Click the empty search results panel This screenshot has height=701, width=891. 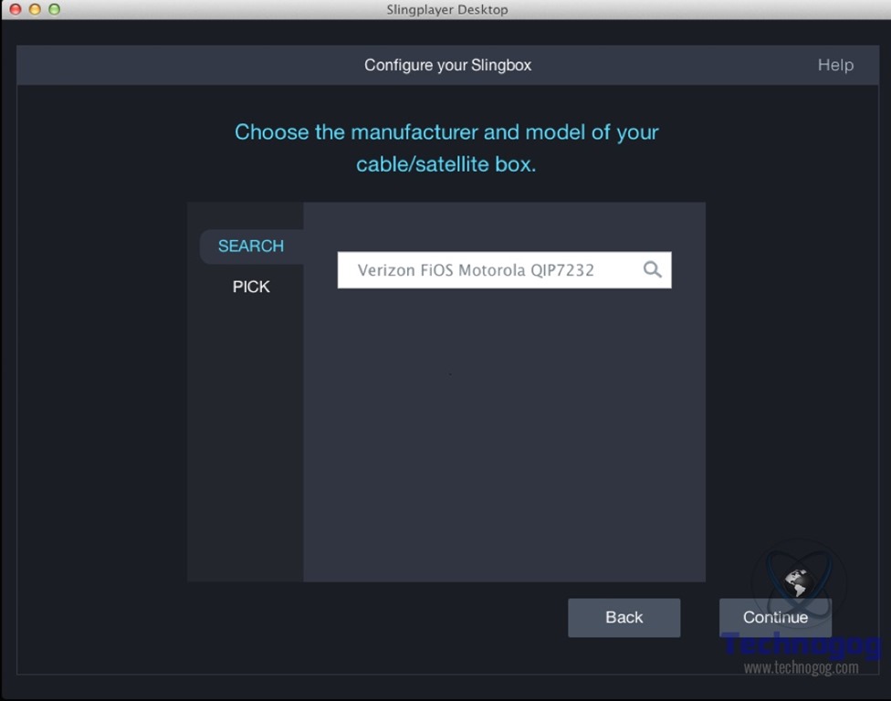[504, 429]
